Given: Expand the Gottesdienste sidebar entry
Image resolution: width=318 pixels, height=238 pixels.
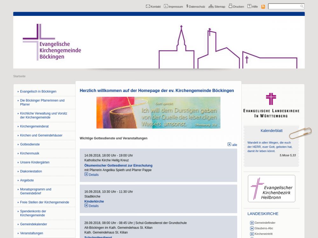Looking at the screenshot, I should [30, 144].
